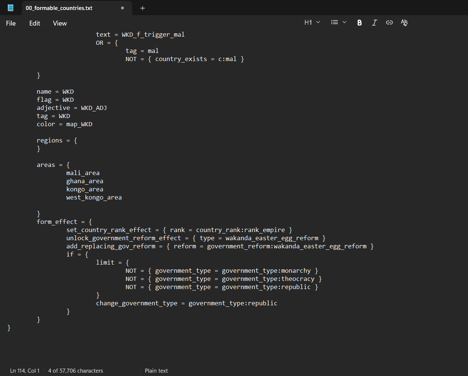
Task: Toggle italic formatting
Action: 374,23
